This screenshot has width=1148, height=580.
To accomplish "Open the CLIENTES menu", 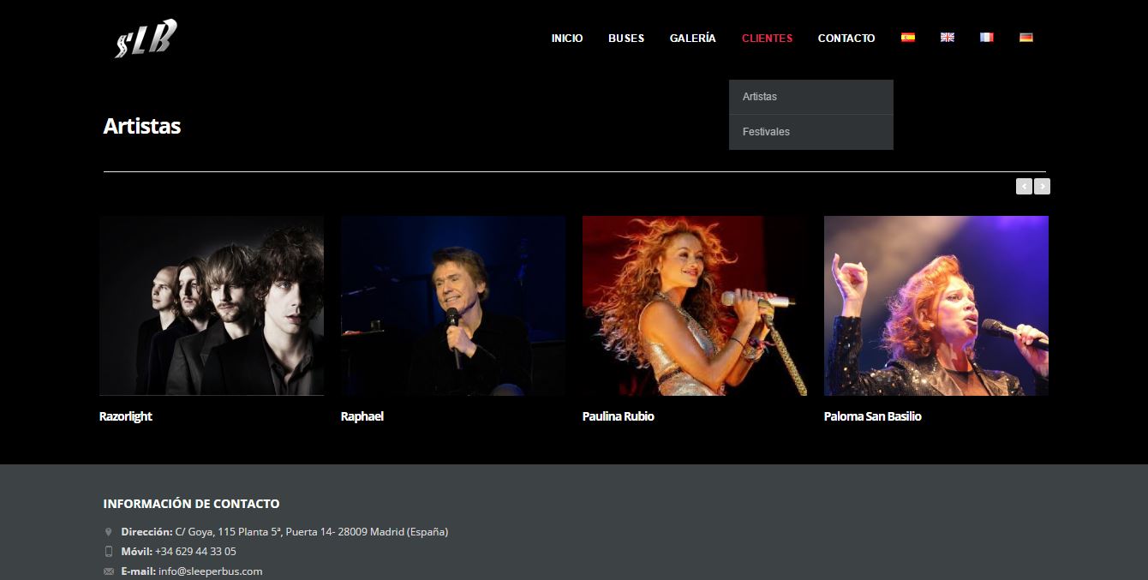I will coord(767,38).
